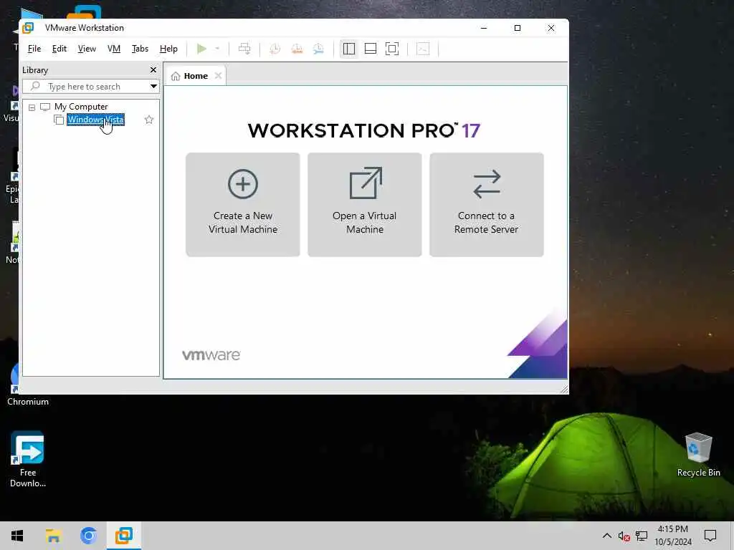Select the Windows Vista virtual machine
Viewport: 734px width, 550px height.
point(95,120)
